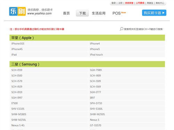Viewport: 174px width, 130px height.
Task: Click the SPH-D710 entry
Action: pos(96,103)
